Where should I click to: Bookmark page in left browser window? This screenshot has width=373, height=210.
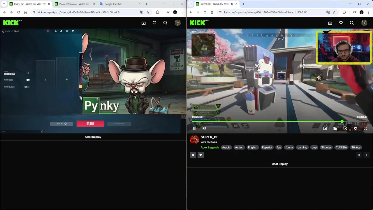tap(148, 12)
